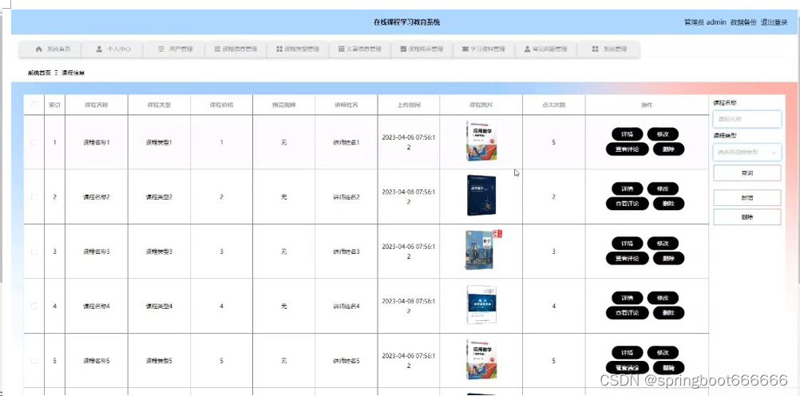Viewport: 800px width, 396px height.
Task: Tick the select-all checkbox in table header
Action: [34, 105]
